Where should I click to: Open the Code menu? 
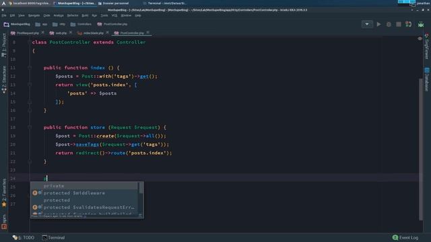coord(46,15)
